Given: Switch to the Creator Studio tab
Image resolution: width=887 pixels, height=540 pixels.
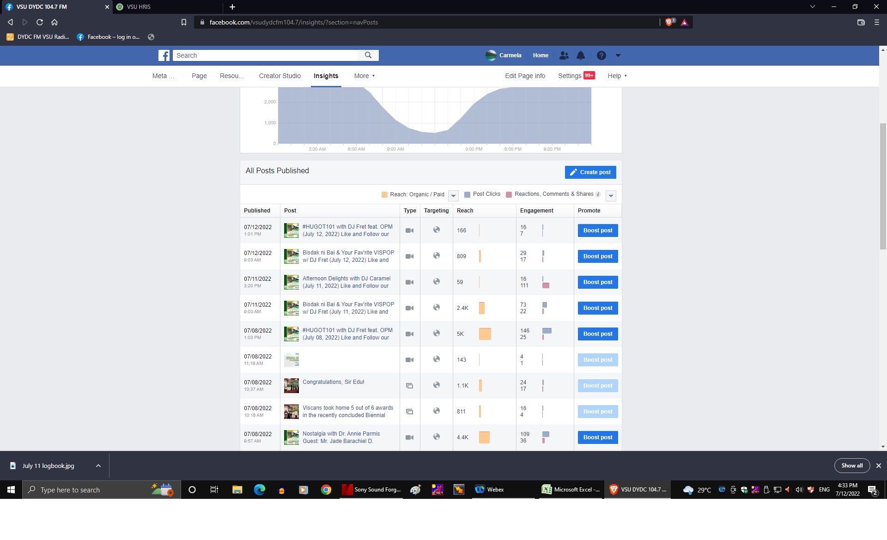Looking at the screenshot, I should click(279, 76).
